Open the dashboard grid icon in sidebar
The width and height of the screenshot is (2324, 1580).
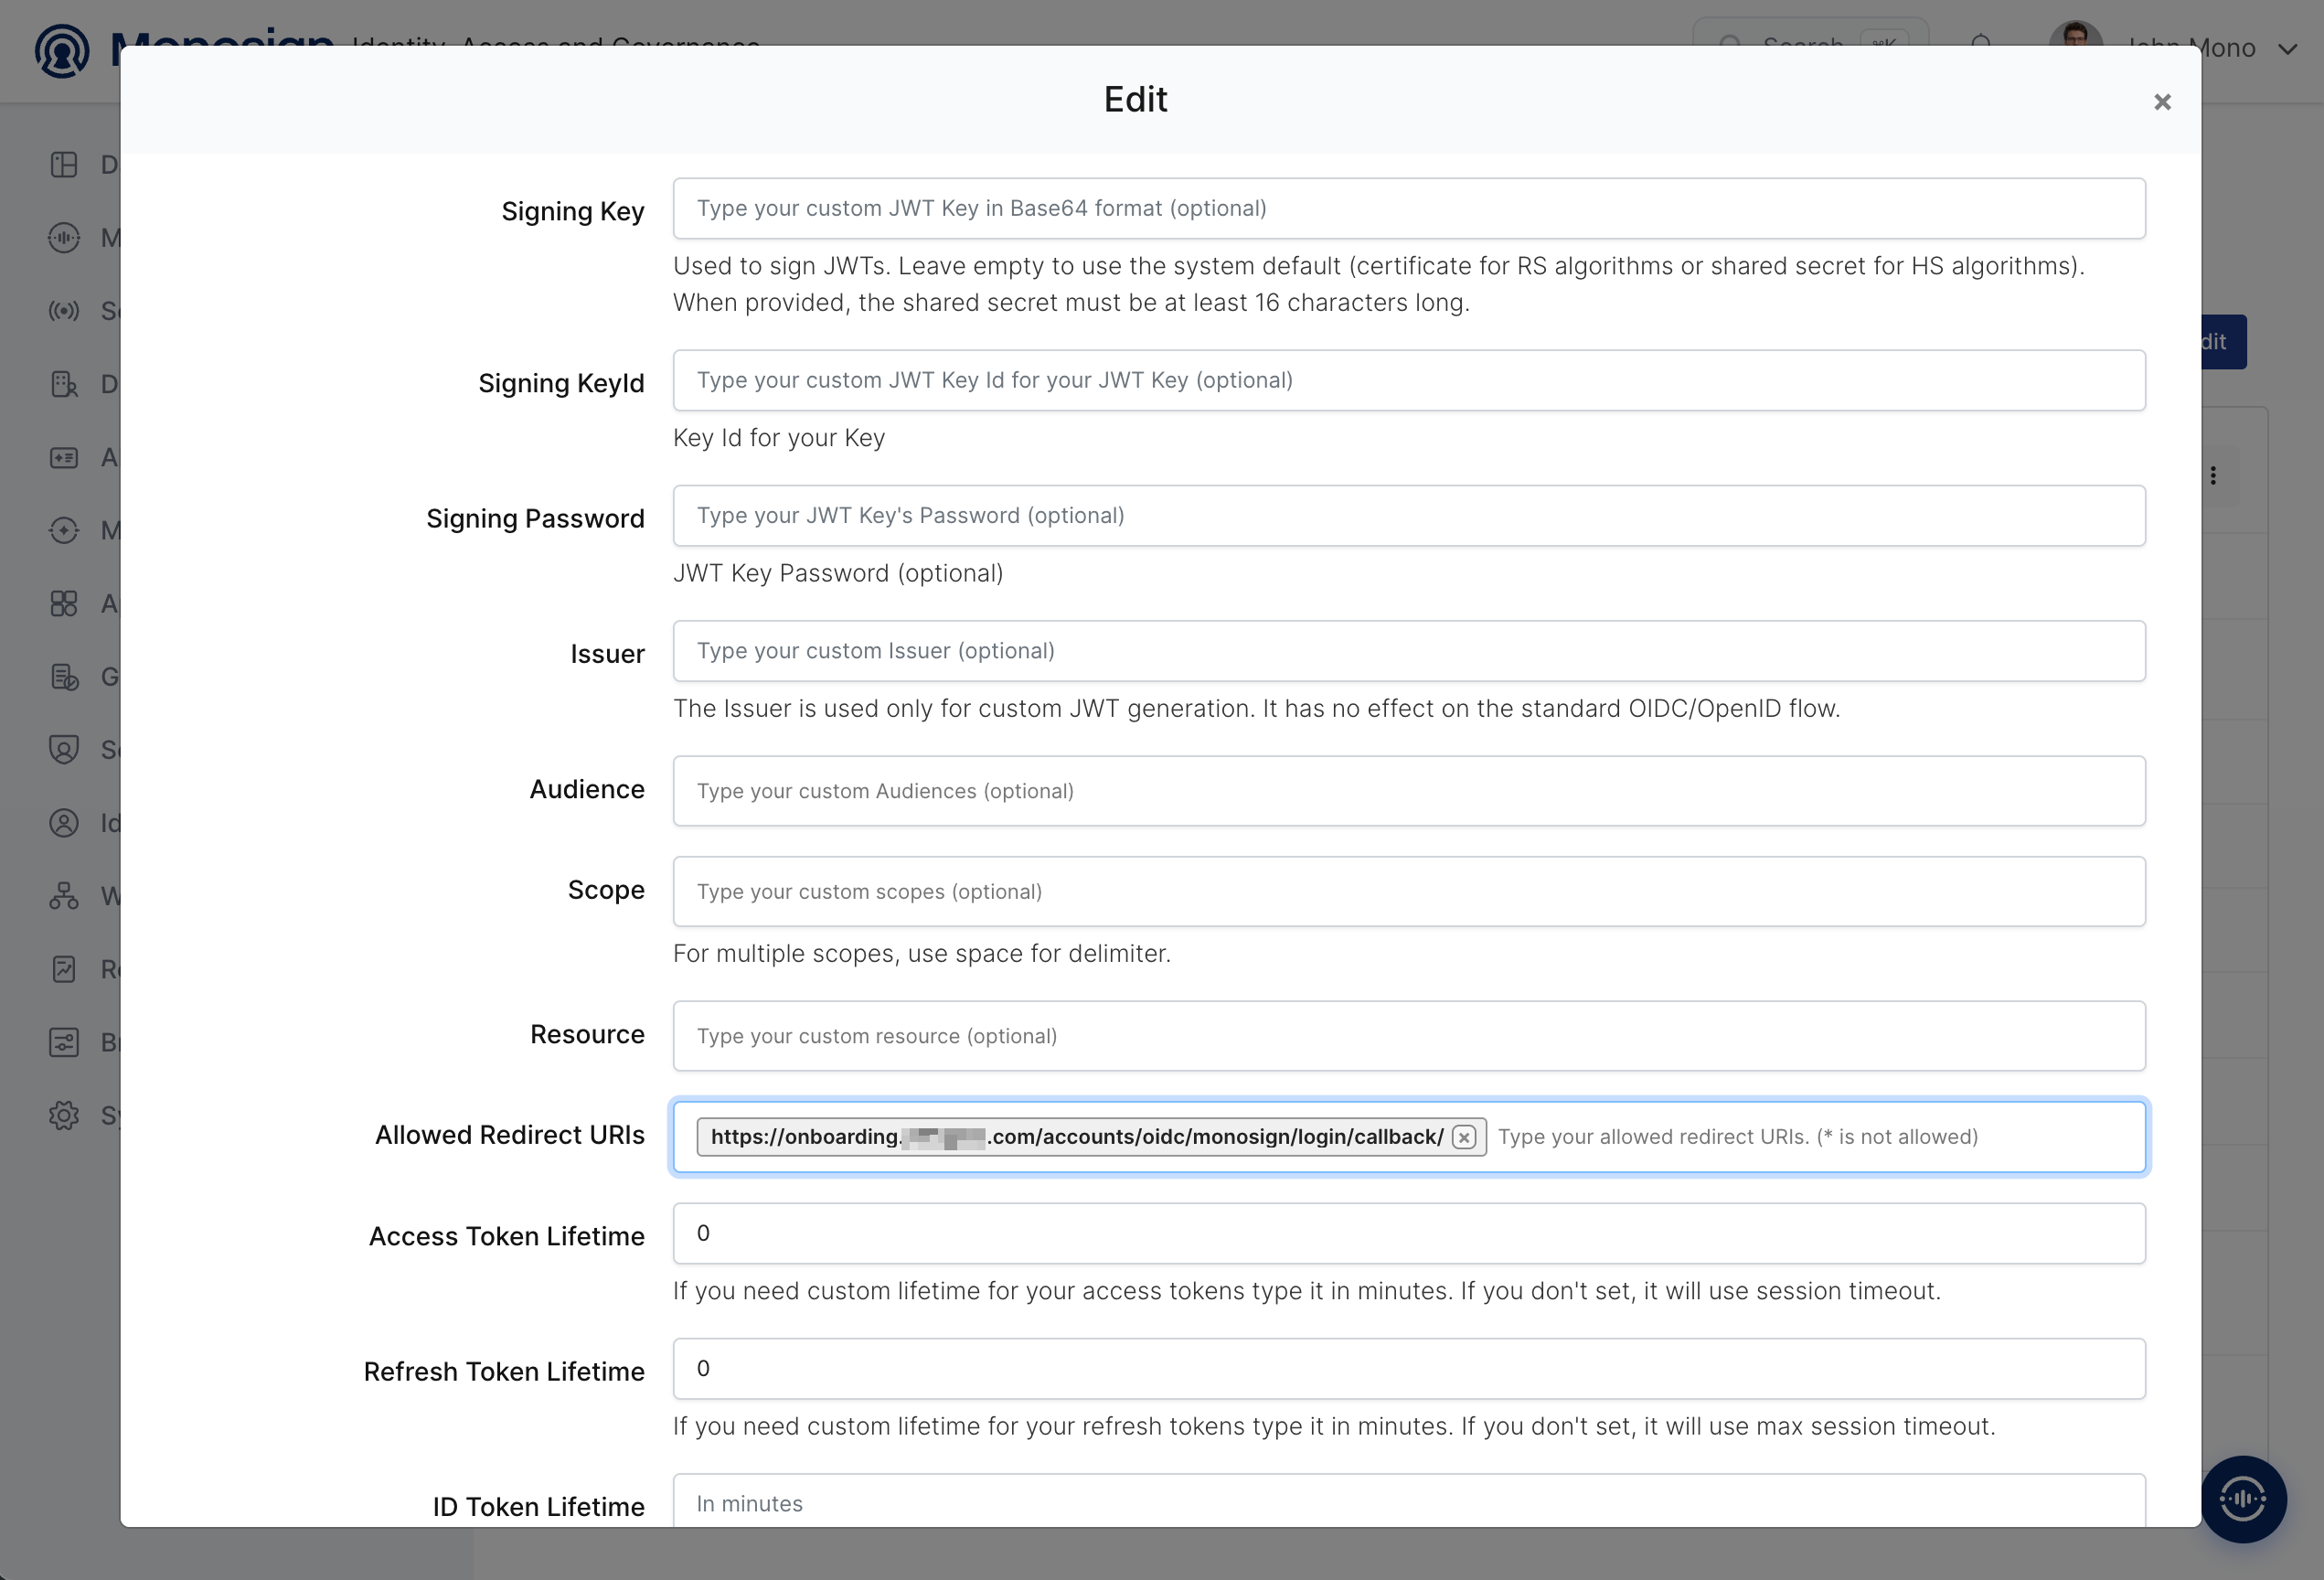[x=64, y=165]
